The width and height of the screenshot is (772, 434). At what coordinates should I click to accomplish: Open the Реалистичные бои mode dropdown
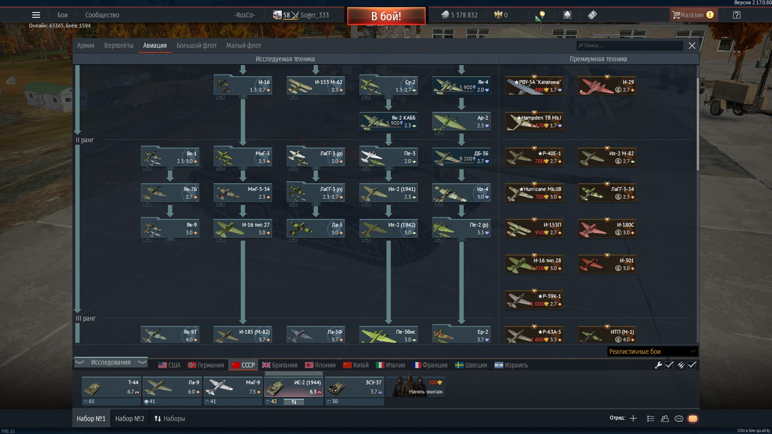[652, 352]
